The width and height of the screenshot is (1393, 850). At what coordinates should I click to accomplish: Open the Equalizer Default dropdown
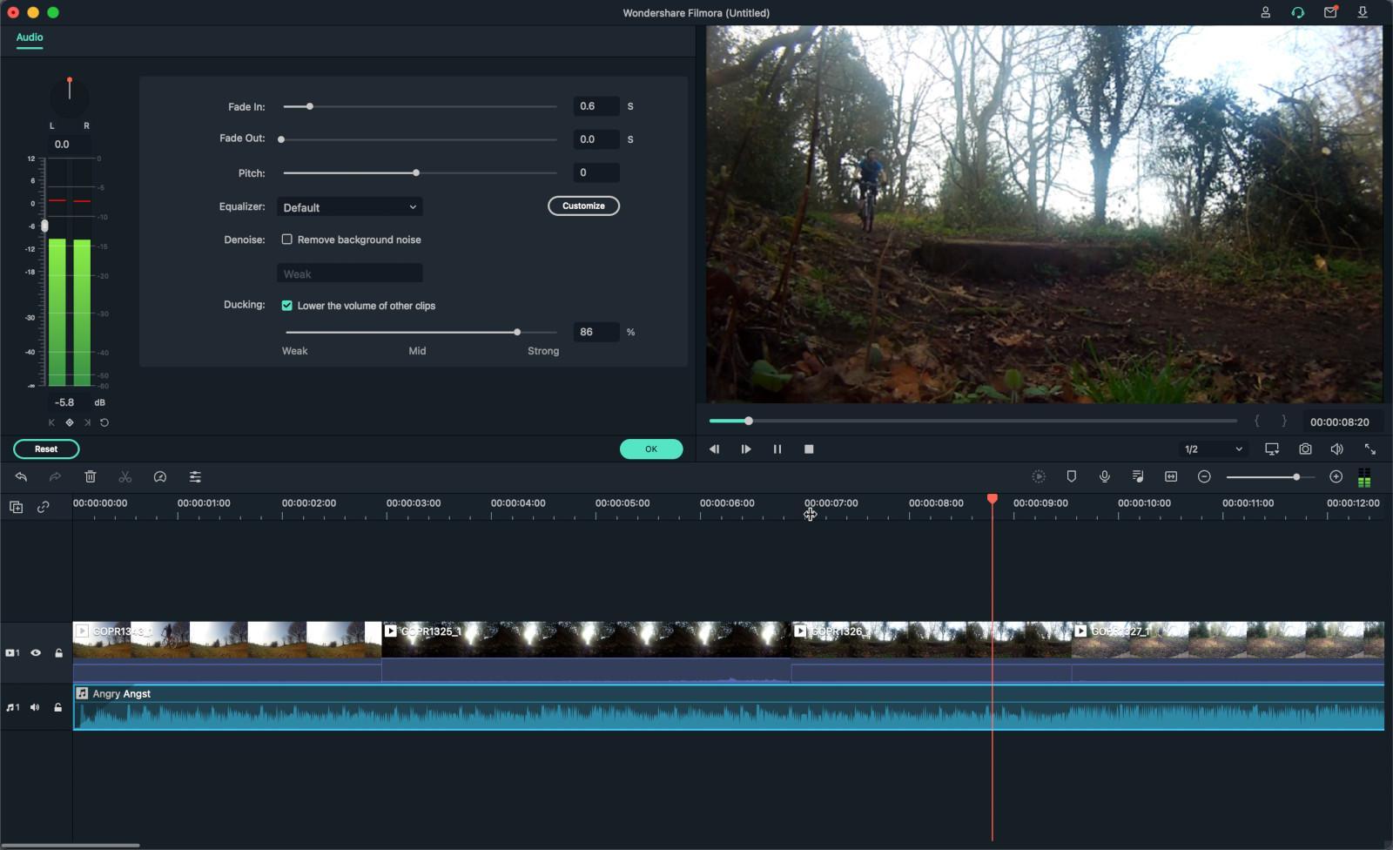[x=350, y=207]
